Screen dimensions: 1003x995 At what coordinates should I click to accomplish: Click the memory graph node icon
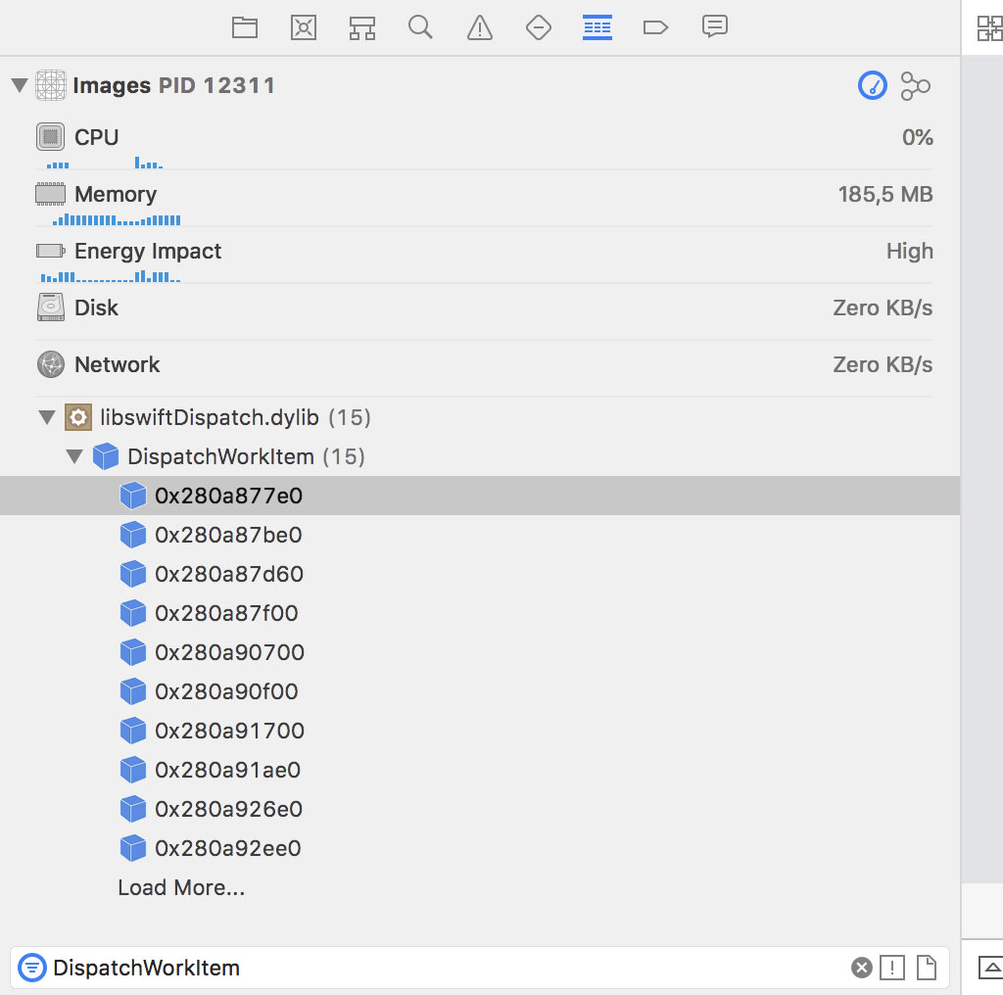point(915,85)
